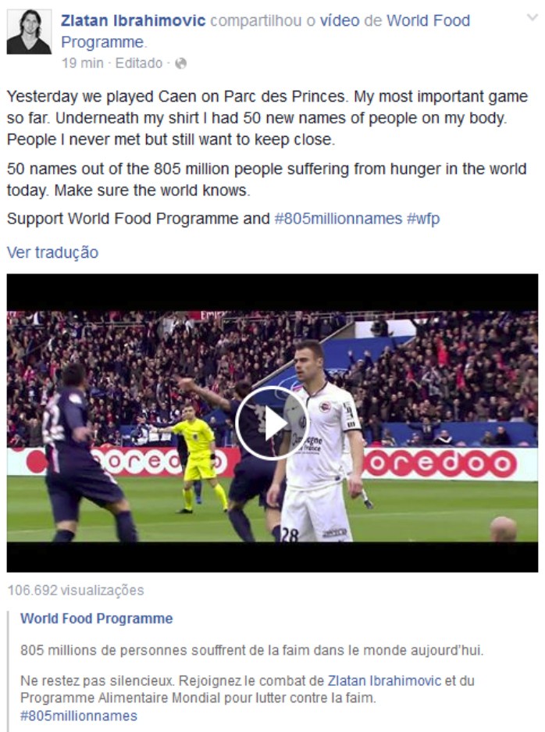Open World Food Programme title below video
This screenshot has height=732, width=545.
click(x=97, y=618)
